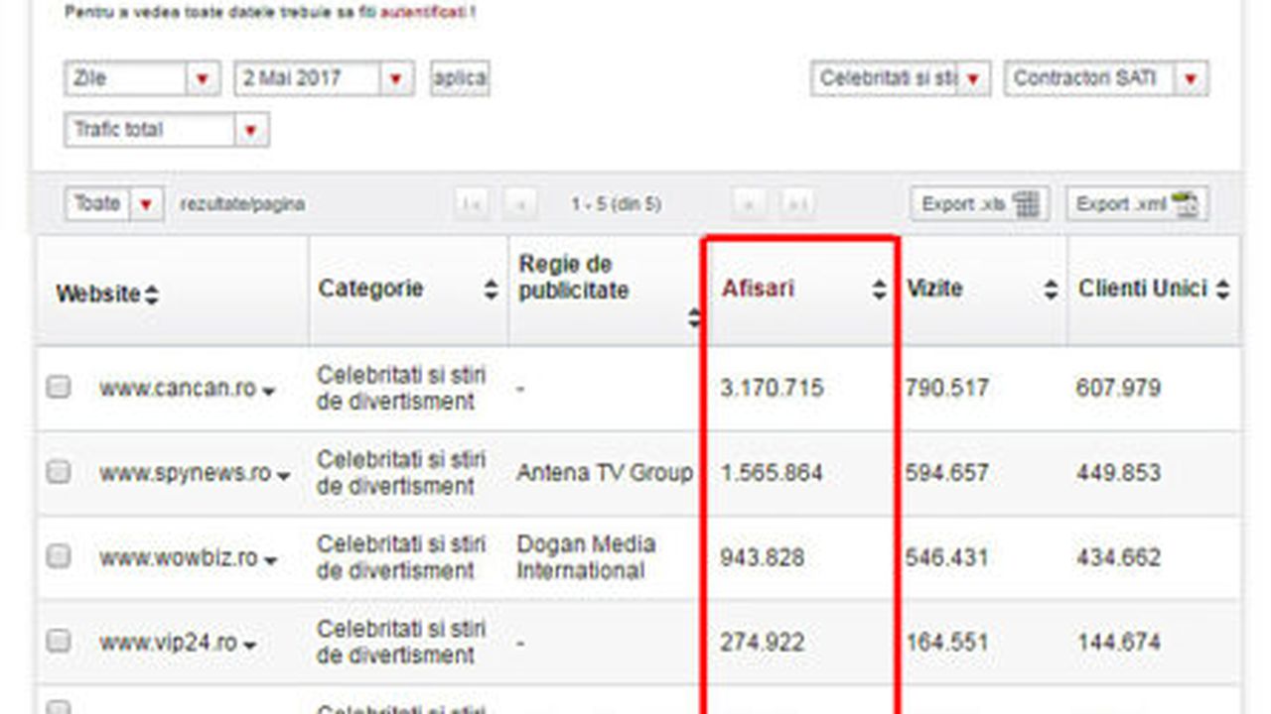Select the Afisari value 274.922
The width and height of the screenshot is (1271, 714).
click(763, 643)
